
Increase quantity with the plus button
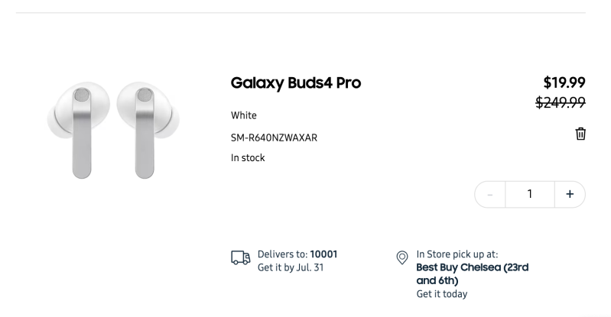[x=570, y=194]
